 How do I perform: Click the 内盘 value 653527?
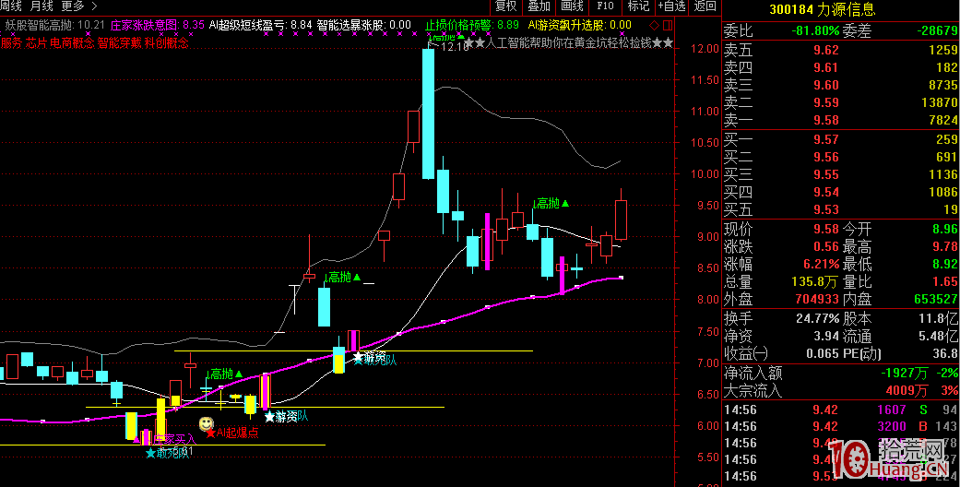tap(934, 299)
